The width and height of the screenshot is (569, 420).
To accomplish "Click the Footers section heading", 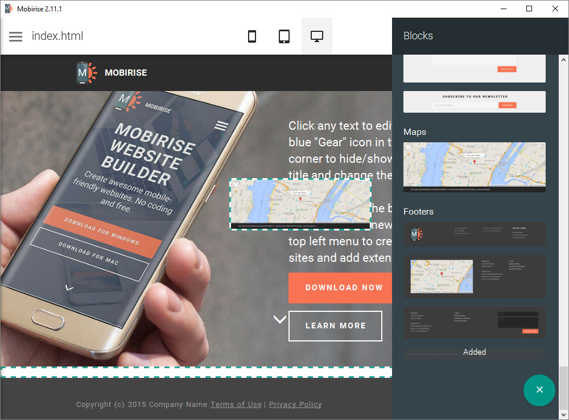I will click(418, 212).
